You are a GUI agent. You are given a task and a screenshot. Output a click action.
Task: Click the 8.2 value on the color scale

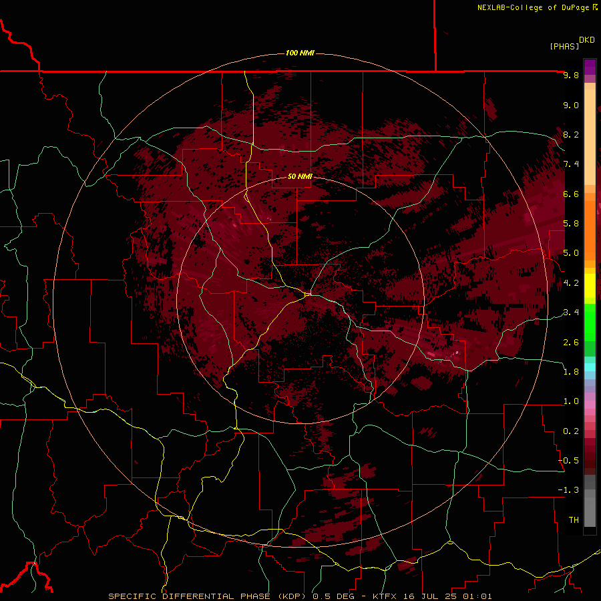pyautogui.click(x=571, y=134)
